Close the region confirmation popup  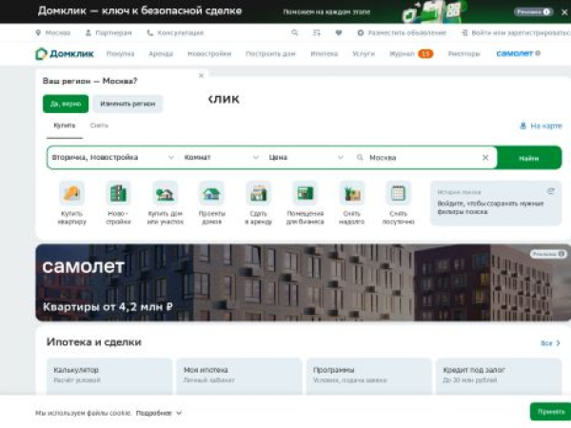pos(201,75)
